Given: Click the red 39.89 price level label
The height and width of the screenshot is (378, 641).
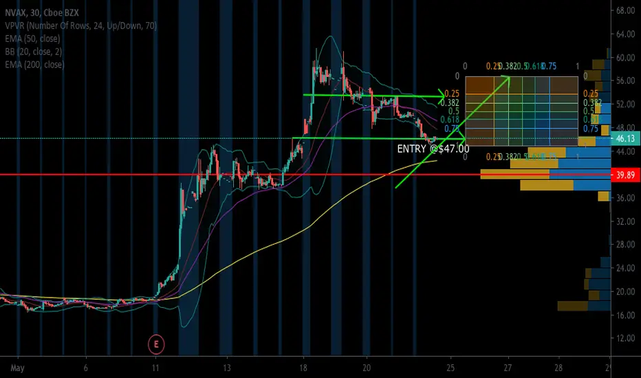Looking at the screenshot, I should pyautogui.click(x=625, y=175).
